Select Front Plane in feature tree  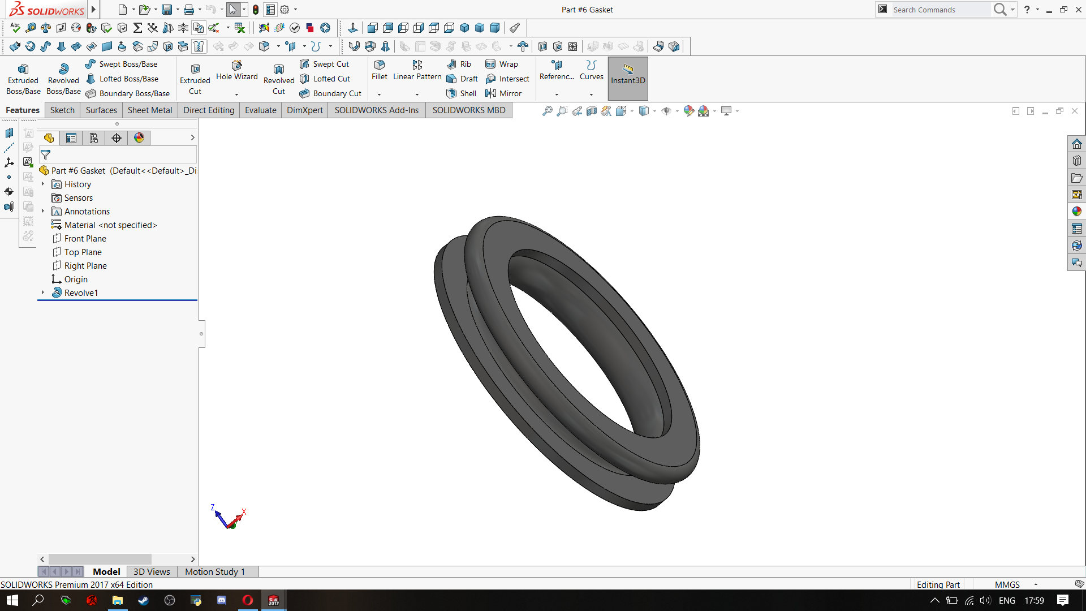[85, 239]
